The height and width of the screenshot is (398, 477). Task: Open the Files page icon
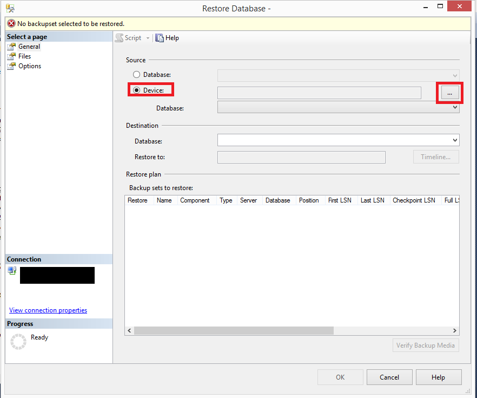click(x=11, y=56)
